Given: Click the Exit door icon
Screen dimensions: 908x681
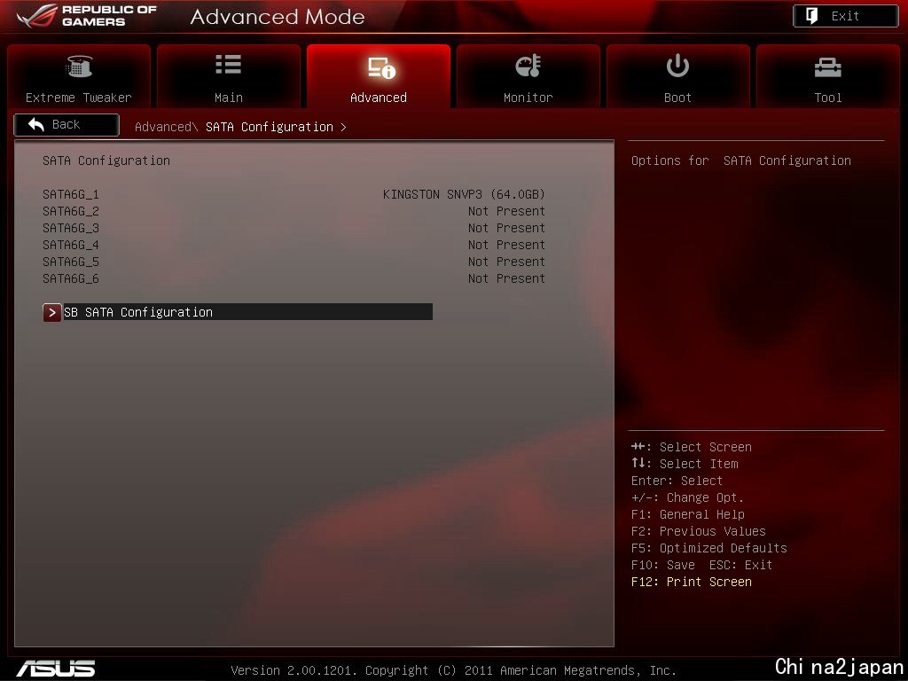Looking at the screenshot, I should 812,16.
